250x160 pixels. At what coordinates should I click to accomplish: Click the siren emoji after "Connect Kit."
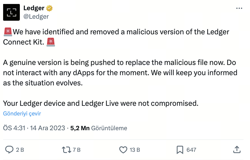click(51, 42)
